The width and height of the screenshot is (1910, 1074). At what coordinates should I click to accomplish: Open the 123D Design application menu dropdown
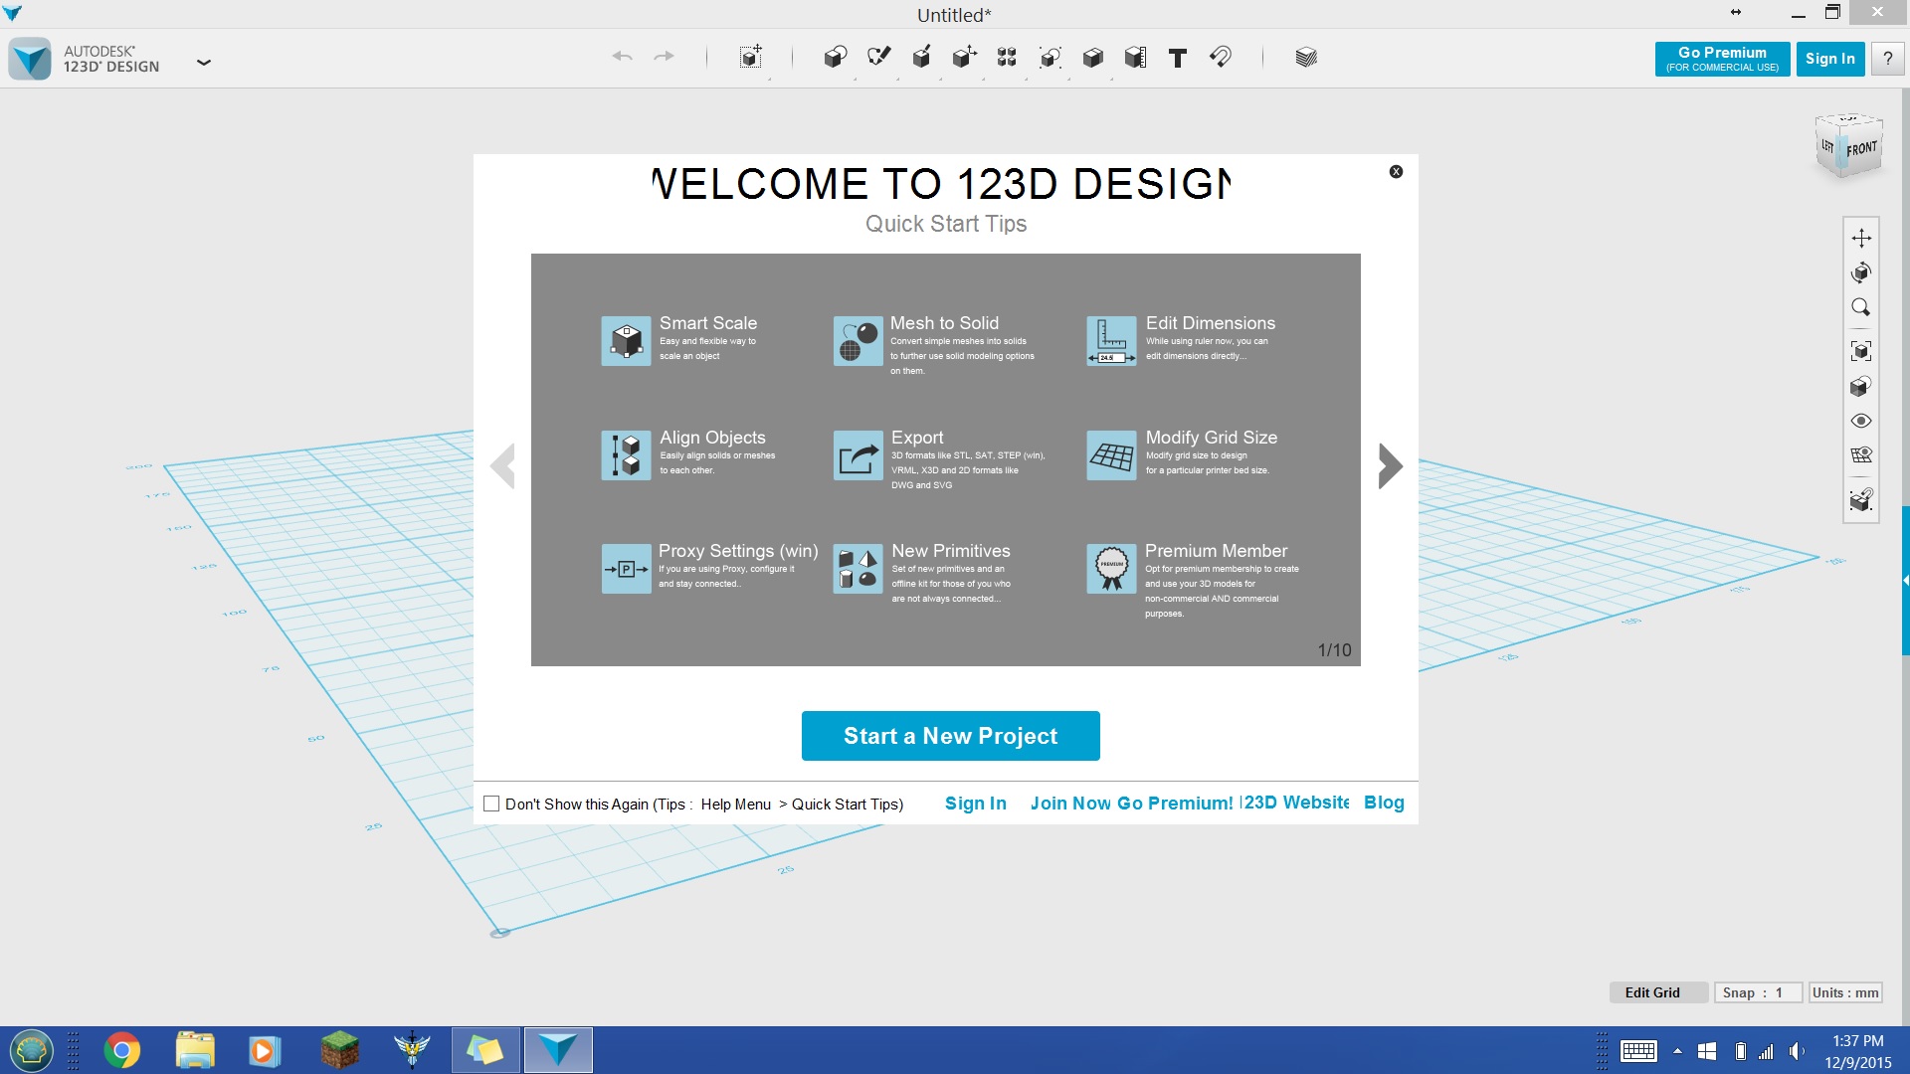tap(204, 62)
